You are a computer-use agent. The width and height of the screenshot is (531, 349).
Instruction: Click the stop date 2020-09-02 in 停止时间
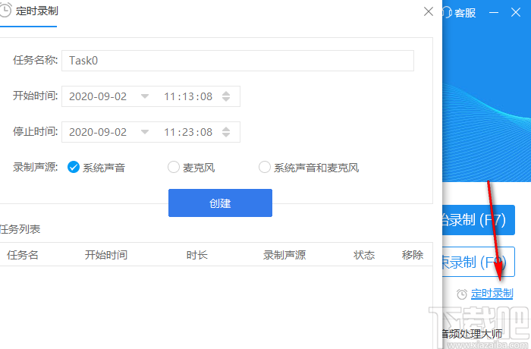(x=98, y=132)
